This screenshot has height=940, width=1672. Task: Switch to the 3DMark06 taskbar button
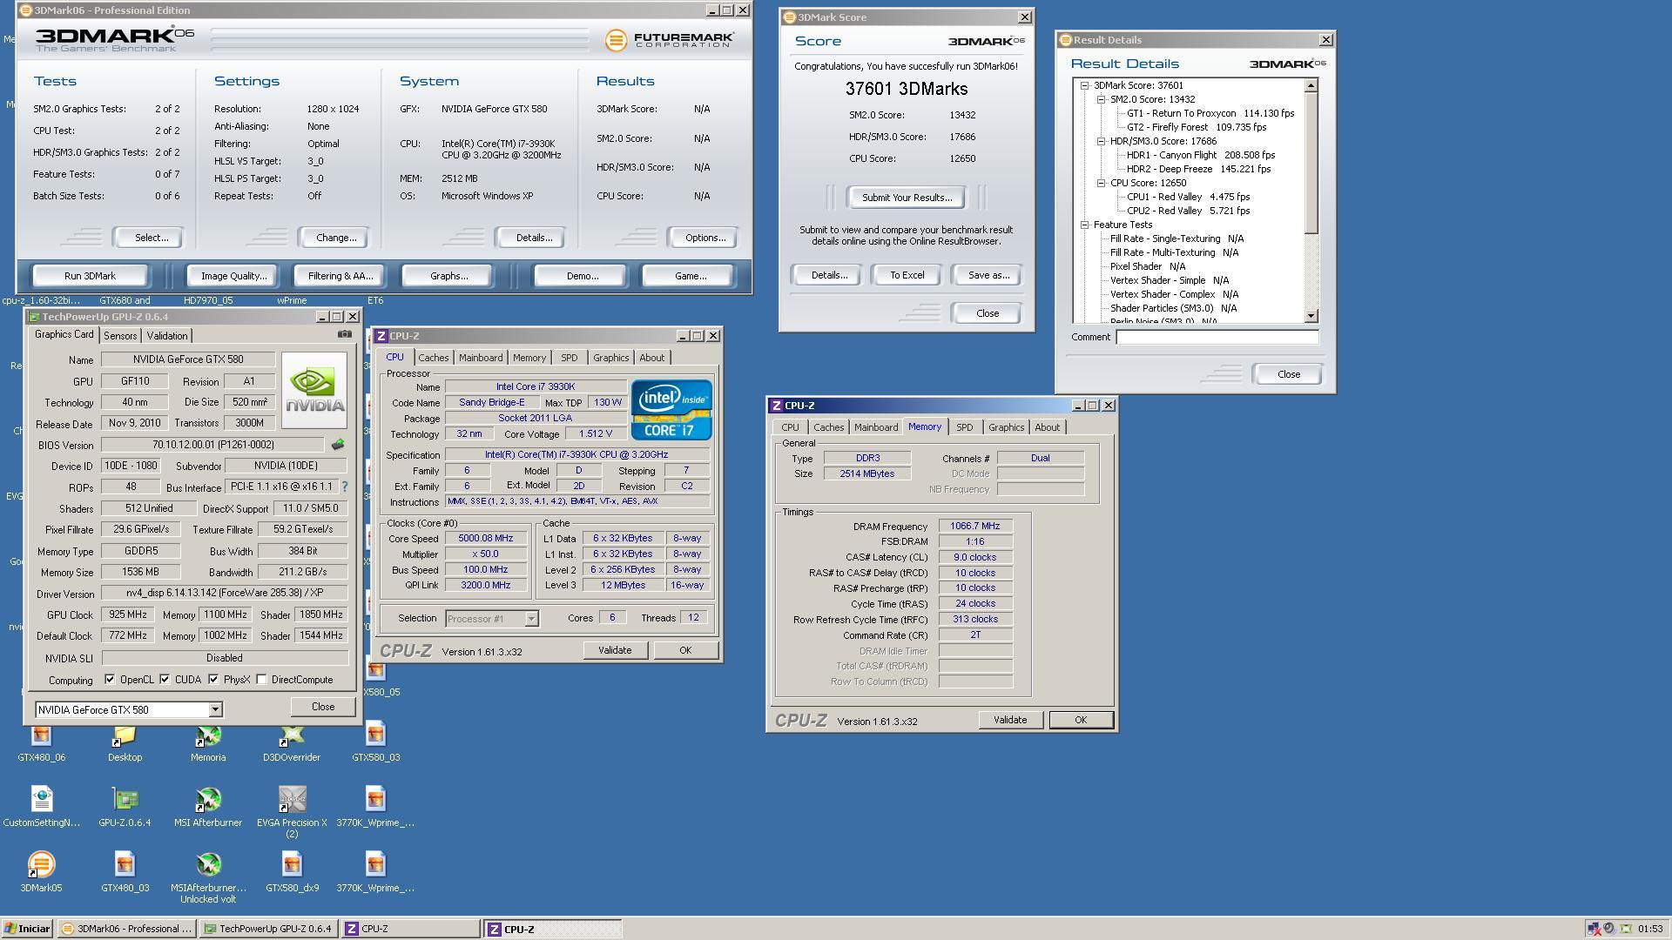(129, 929)
